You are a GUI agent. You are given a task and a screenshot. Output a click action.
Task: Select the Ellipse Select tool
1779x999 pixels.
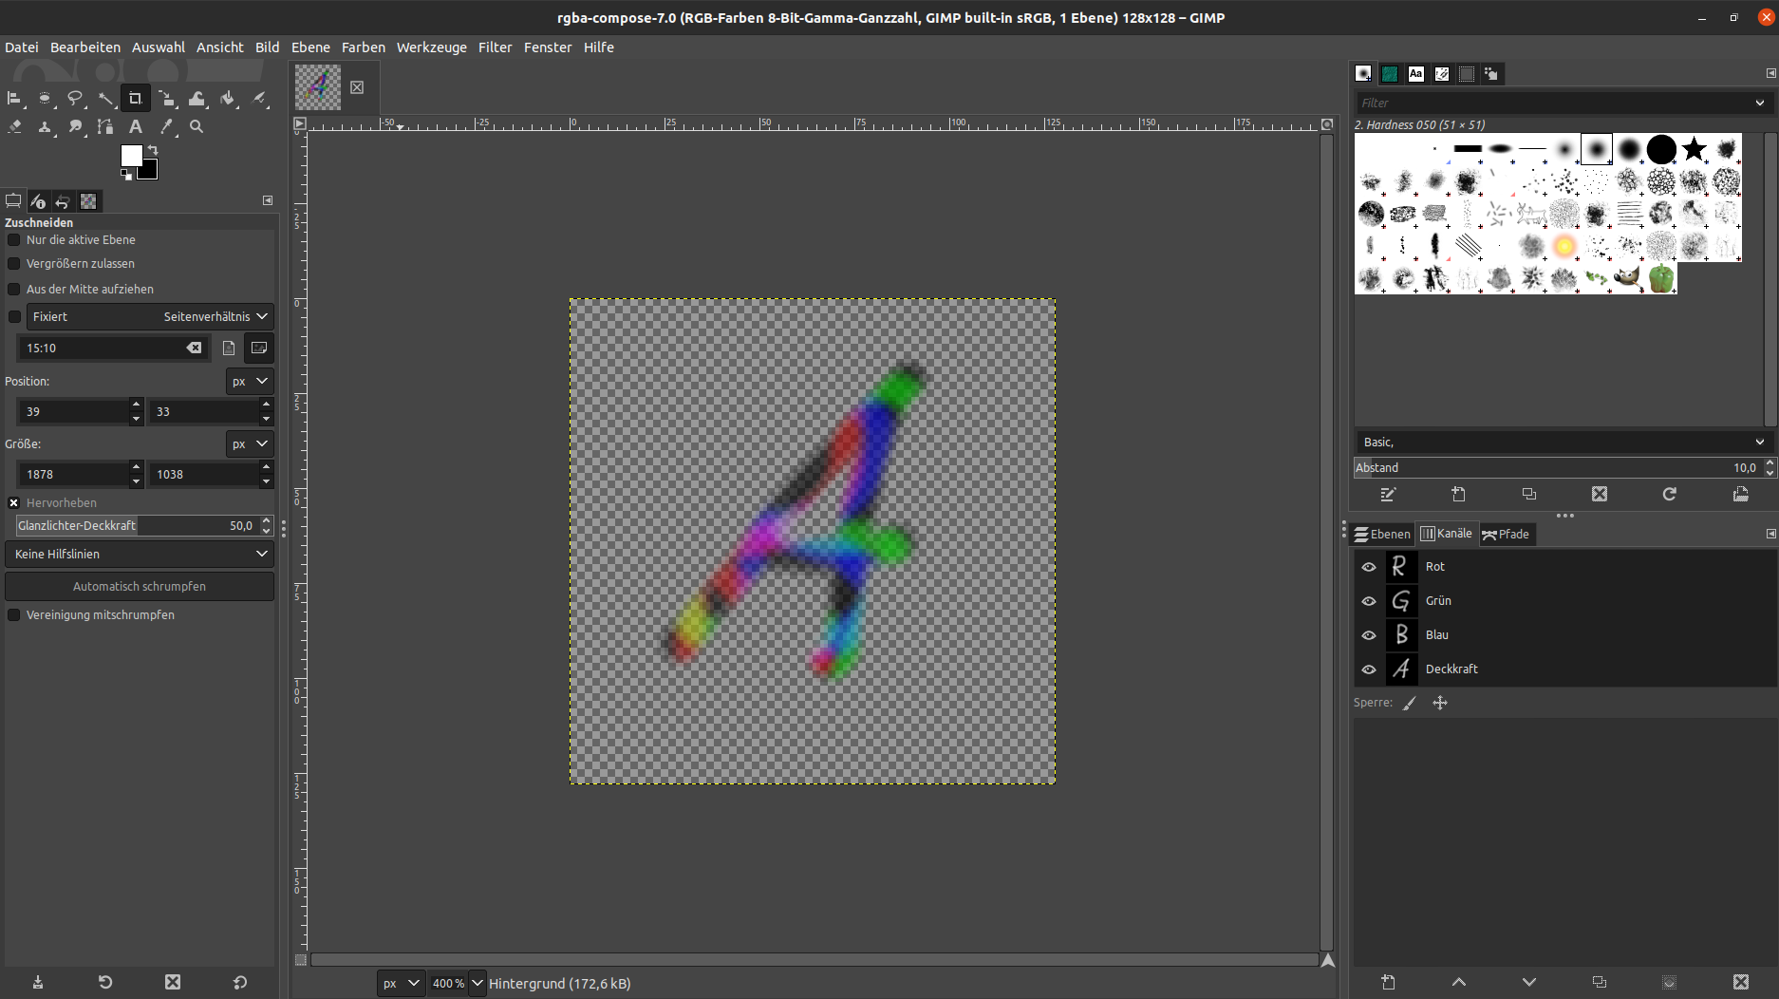click(45, 98)
